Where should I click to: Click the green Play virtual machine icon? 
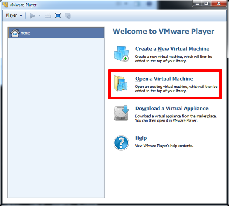tap(32, 16)
